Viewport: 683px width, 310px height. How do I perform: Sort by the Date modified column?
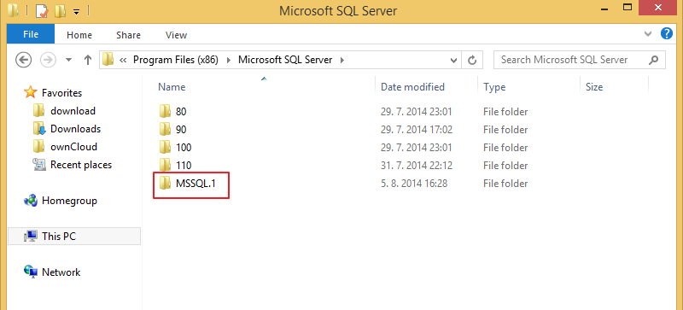click(412, 87)
